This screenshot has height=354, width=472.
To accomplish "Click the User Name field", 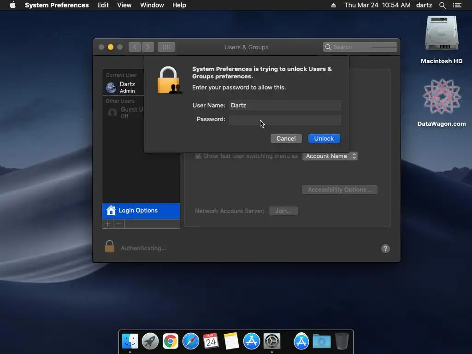I will point(285,106).
